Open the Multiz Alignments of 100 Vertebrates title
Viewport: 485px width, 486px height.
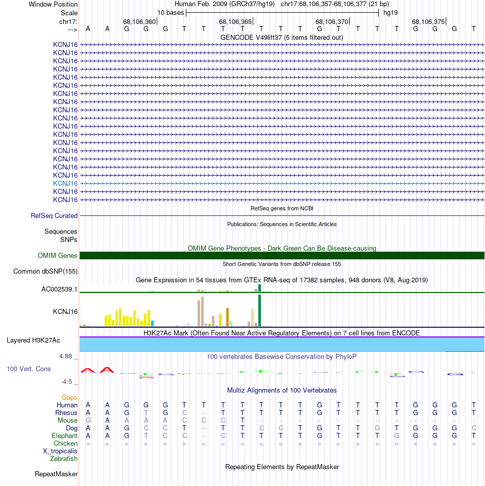click(x=282, y=390)
